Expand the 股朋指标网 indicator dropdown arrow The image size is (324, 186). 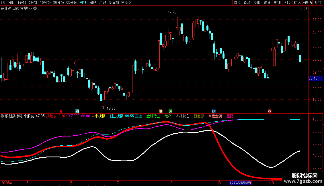(x=3, y=116)
